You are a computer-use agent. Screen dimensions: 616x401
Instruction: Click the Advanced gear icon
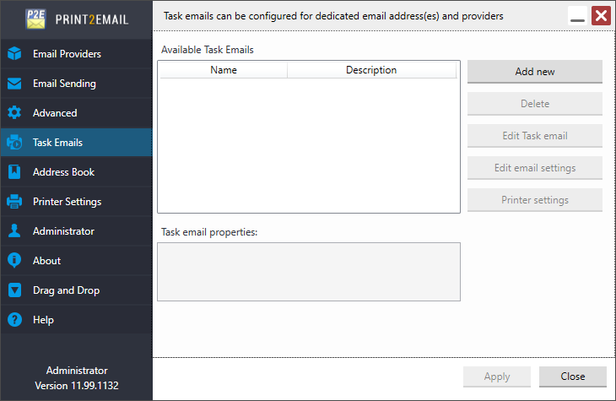click(14, 113)
